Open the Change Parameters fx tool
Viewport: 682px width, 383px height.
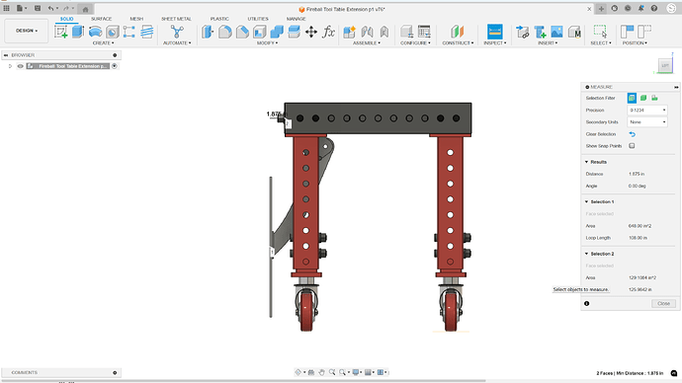tap(329, 32)
